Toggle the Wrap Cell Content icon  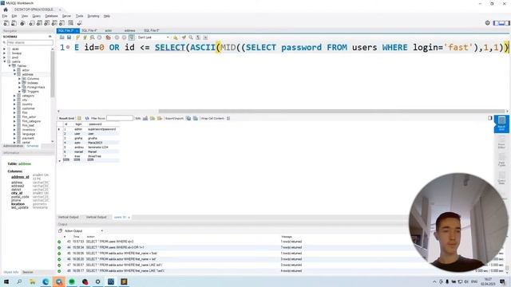point(228,118)
